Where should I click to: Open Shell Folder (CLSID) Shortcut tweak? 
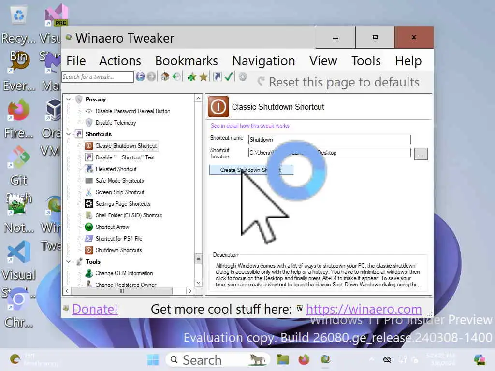(x=129, y=215)
